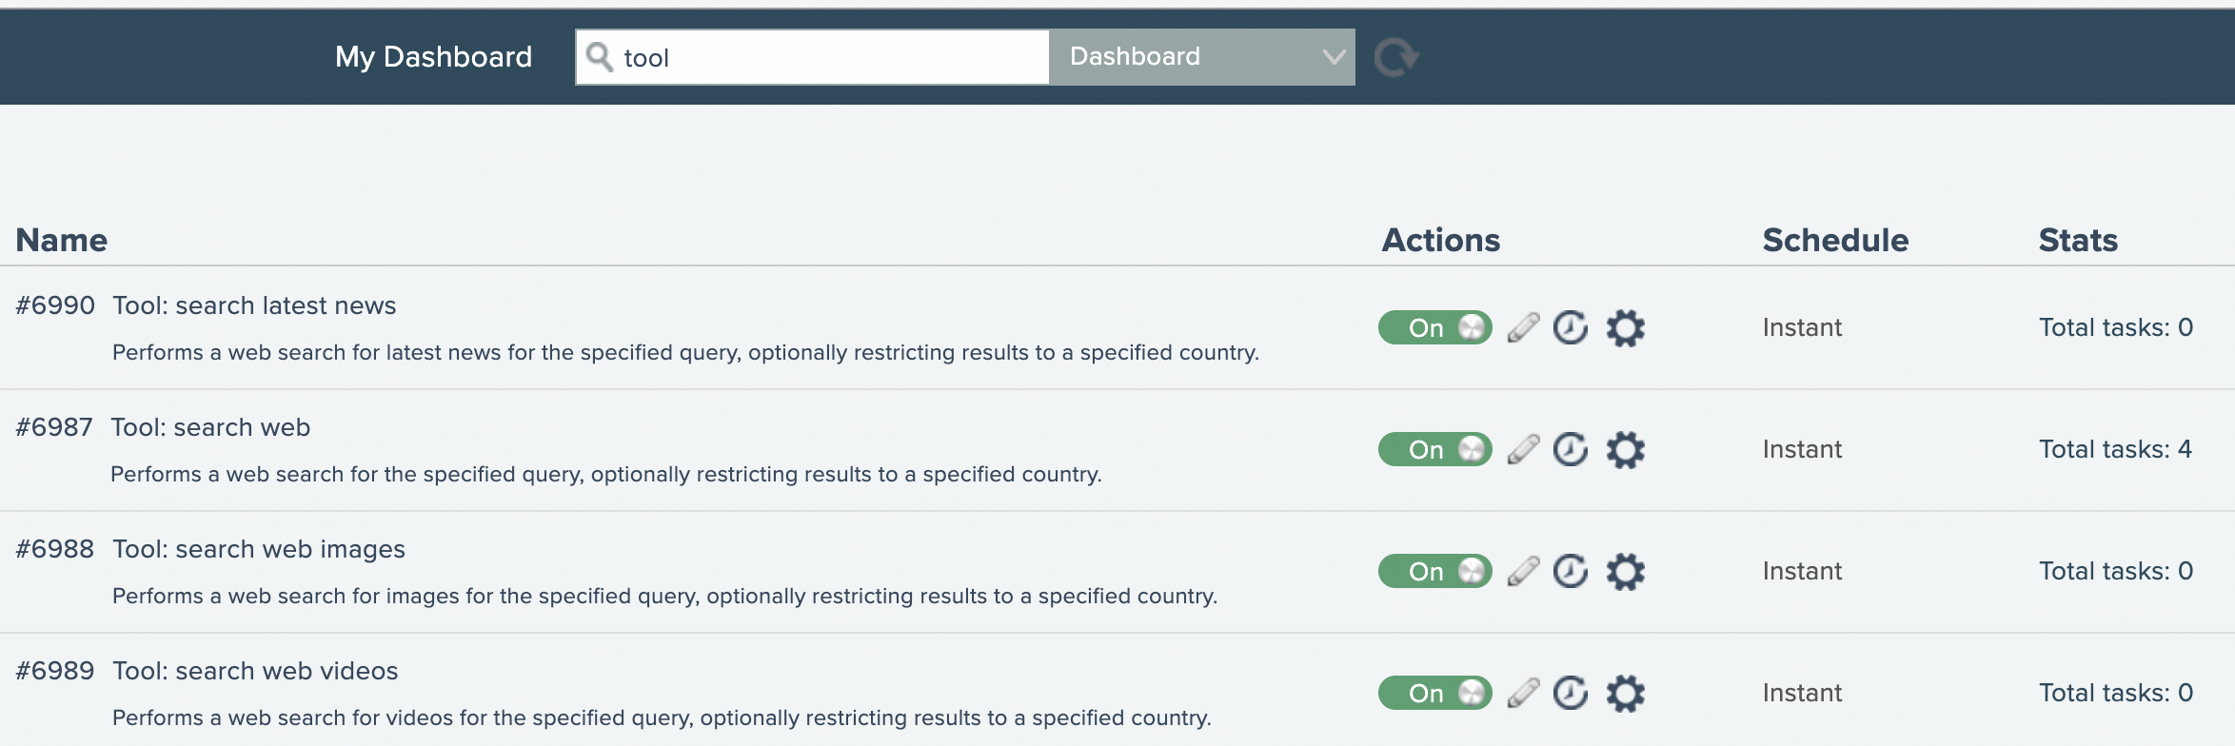The width and height of the screenshot is (2235, 746).
Task: Disable the search web tool switch
Action: click(x=1434, y=449)
